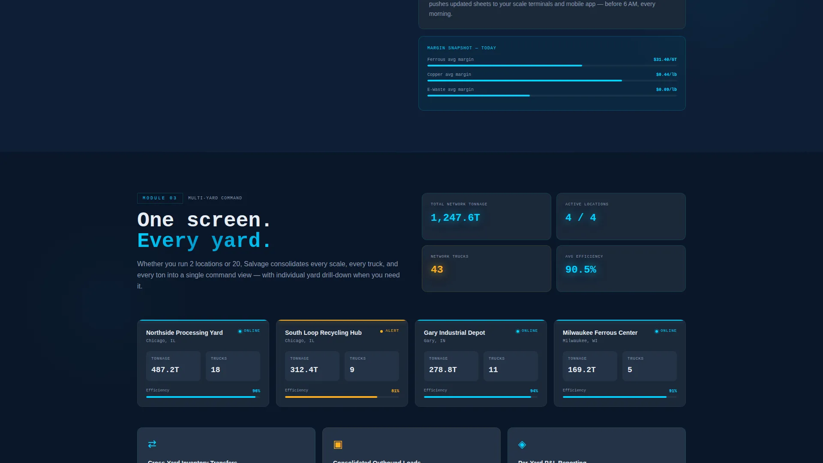Click the MARGIN SNAPSHOT — TODAY heading
Viewport: 823px width, 463px height.
click(x=462, y=48)
